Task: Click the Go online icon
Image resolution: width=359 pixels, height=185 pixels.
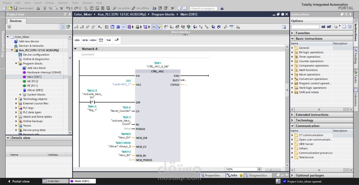Action: [x=114, y=8]
